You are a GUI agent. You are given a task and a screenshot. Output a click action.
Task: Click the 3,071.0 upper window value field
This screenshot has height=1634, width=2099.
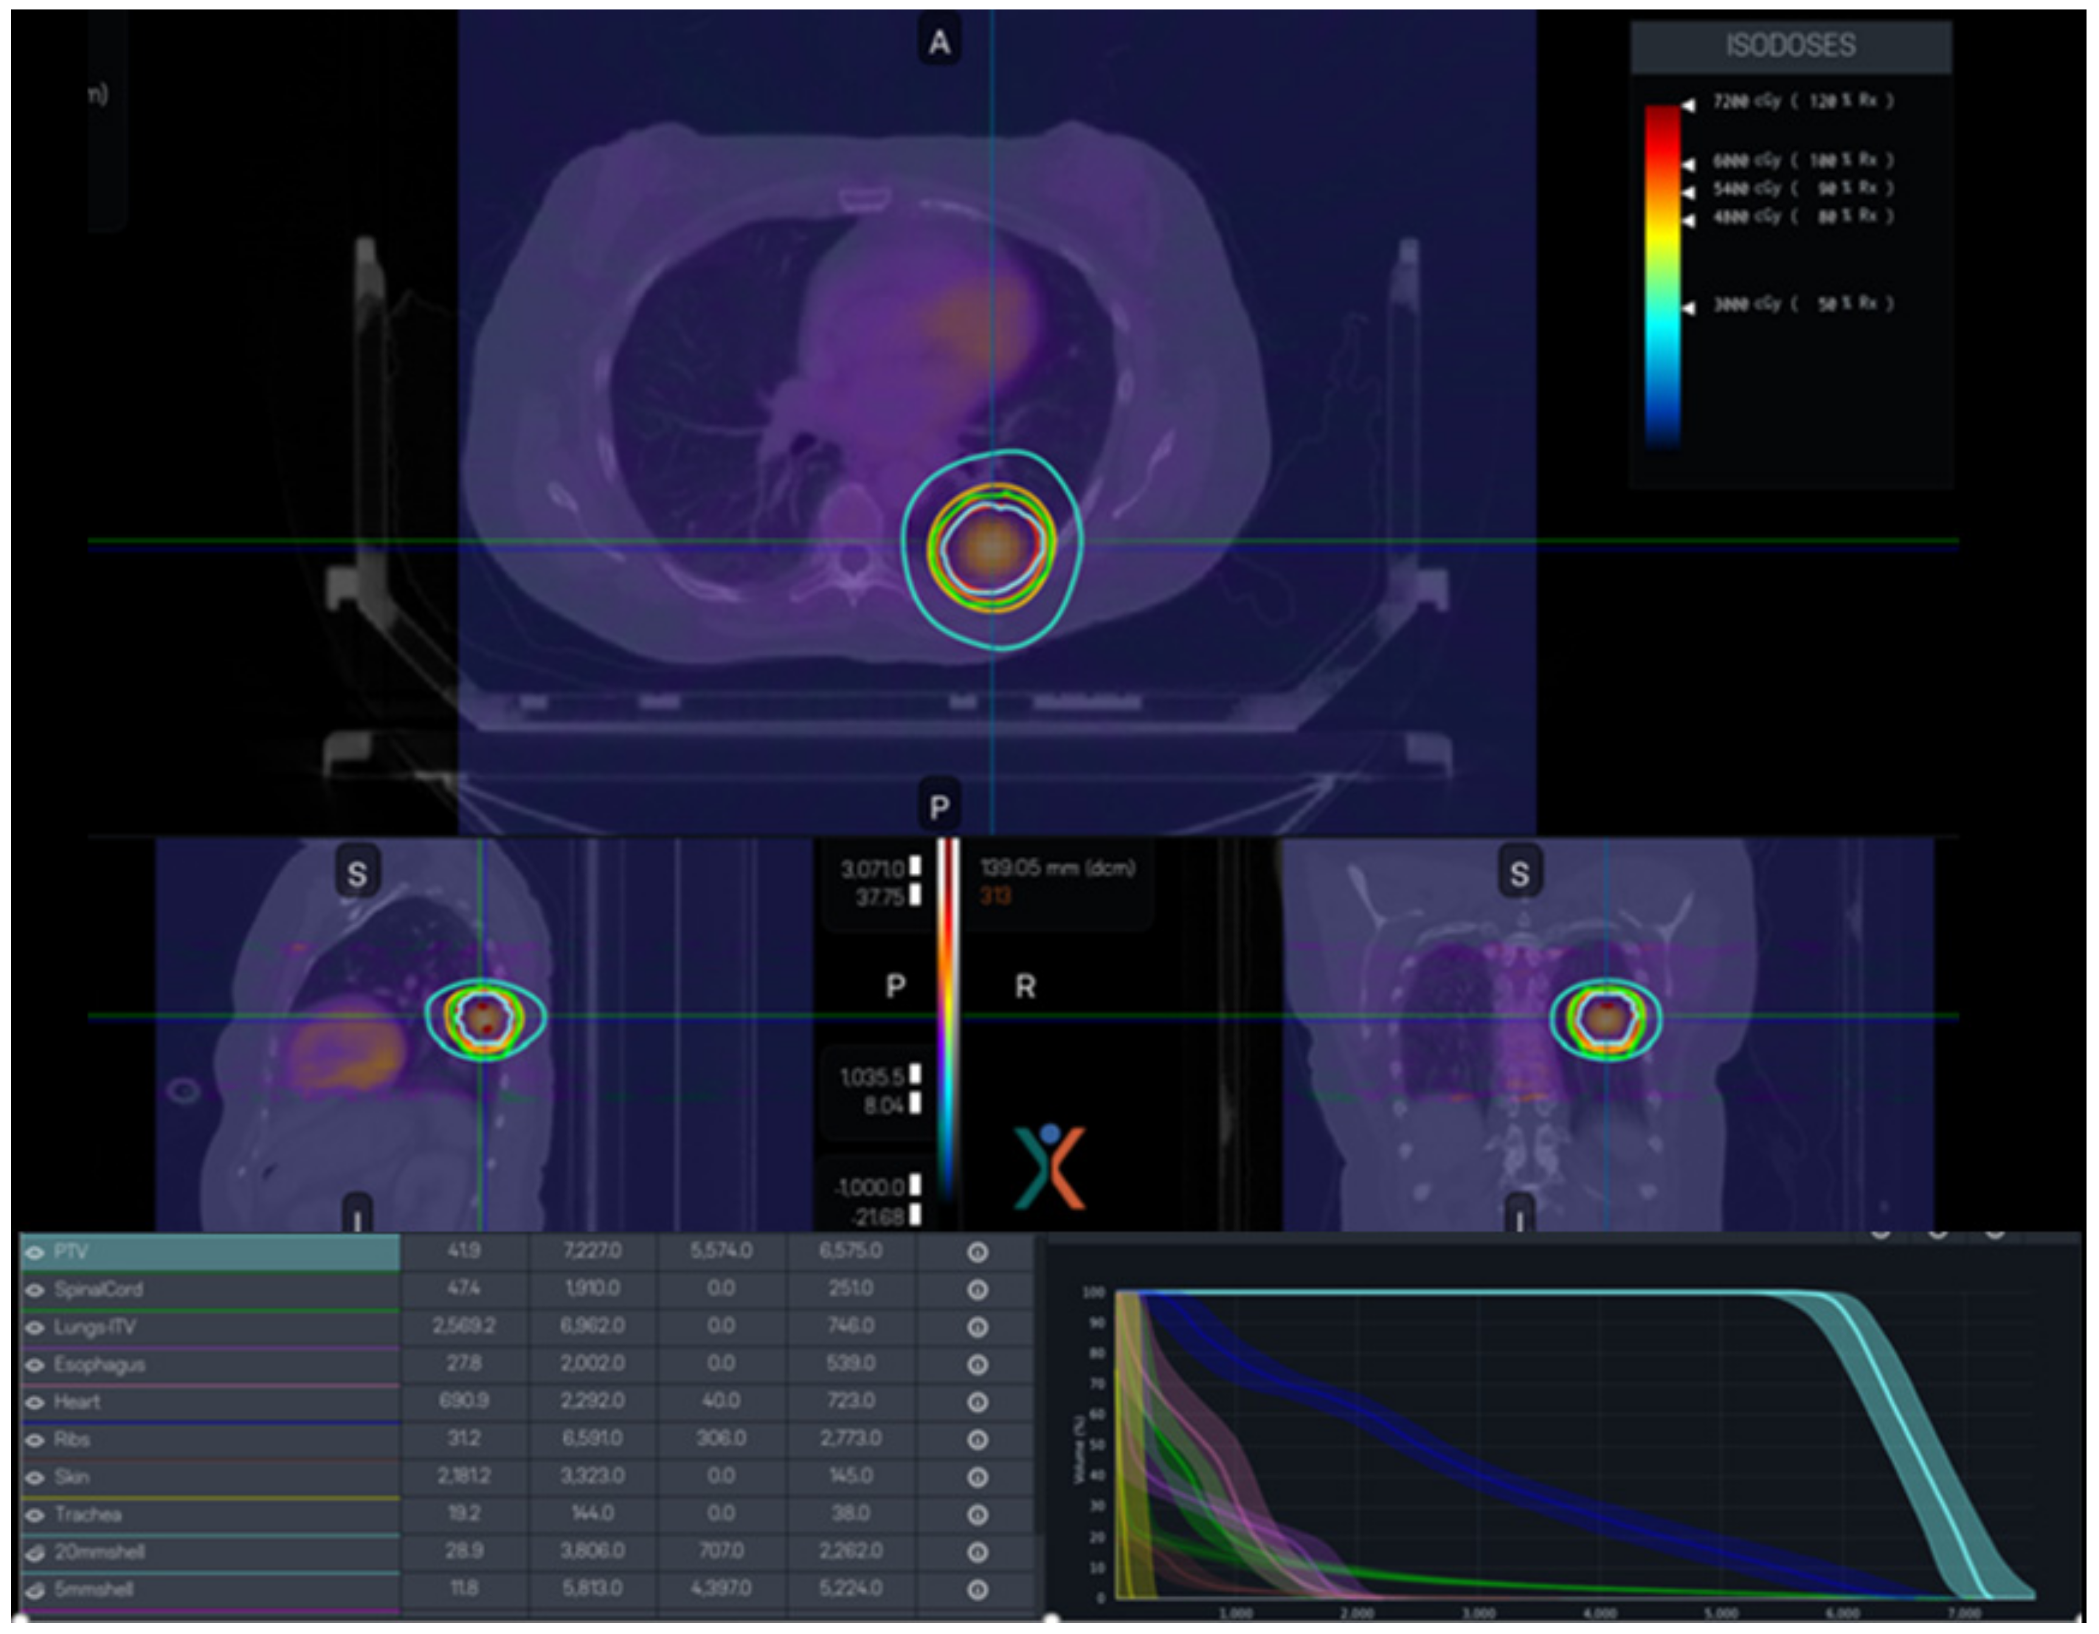point(874,869)
